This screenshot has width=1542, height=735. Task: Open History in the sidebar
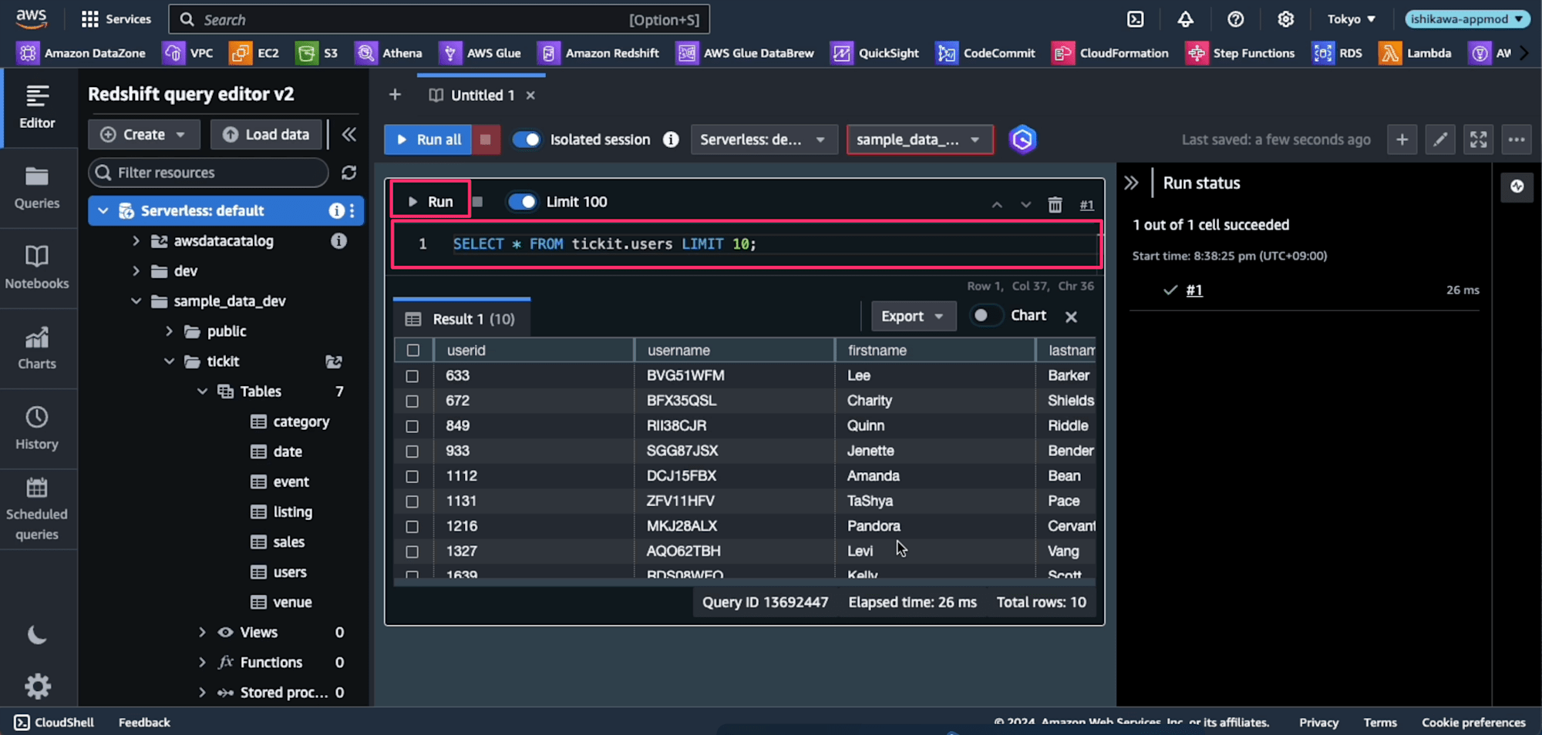(37, 428)
